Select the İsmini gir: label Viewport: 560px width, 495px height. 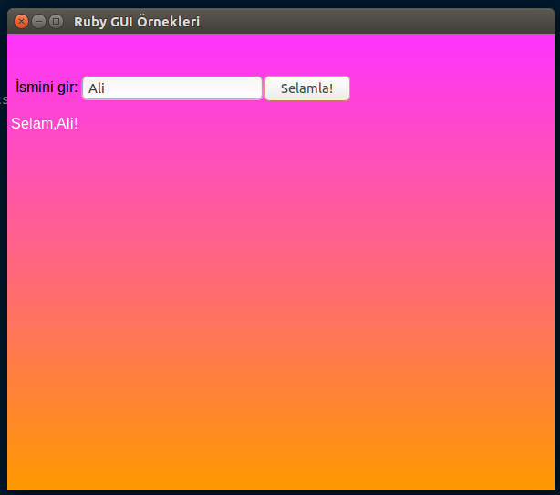pos(47,88)
